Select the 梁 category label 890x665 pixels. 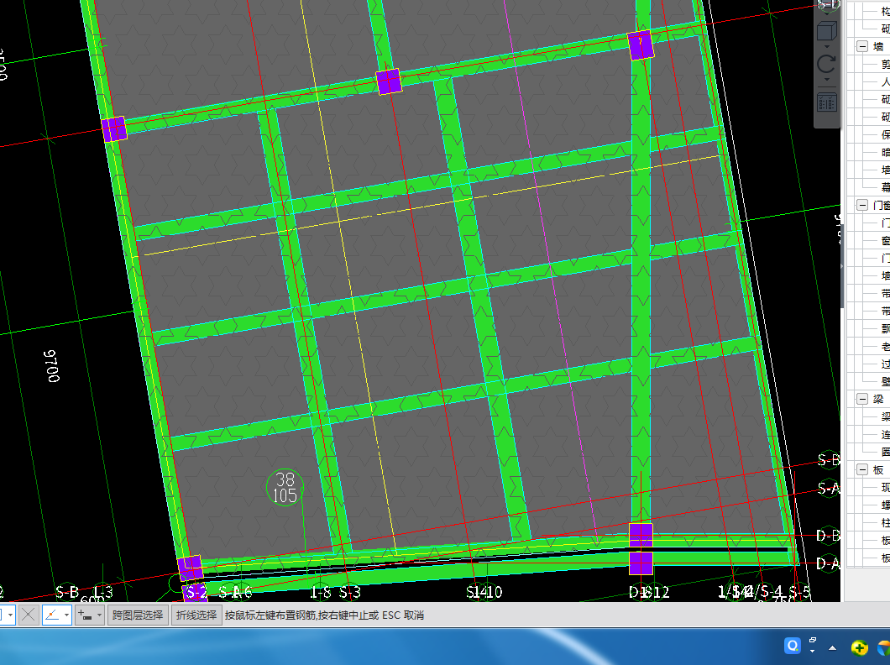[878, 399]
